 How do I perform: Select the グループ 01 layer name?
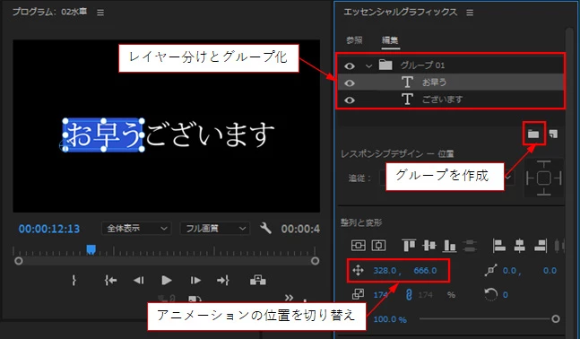pyautogui.click(x=422, y=65)
